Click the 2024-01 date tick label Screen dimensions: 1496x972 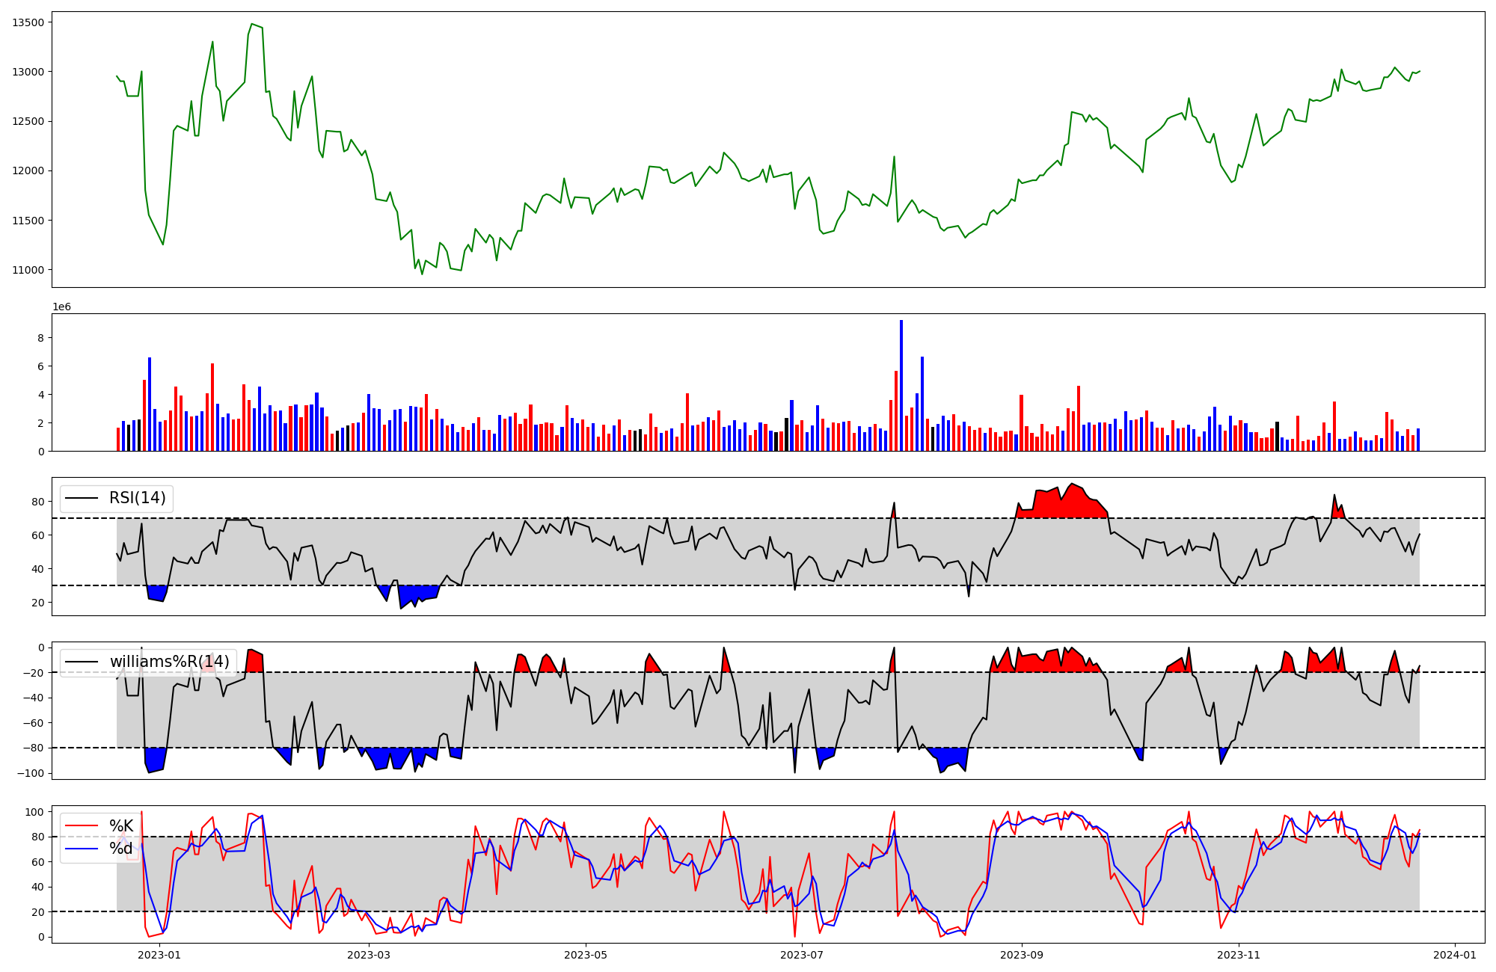click(1455, 955)
